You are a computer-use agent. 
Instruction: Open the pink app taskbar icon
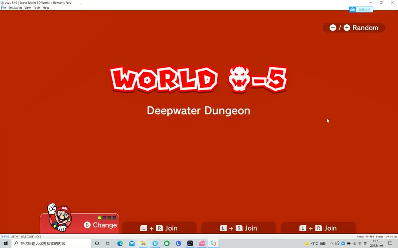click(x=202, y=244)
